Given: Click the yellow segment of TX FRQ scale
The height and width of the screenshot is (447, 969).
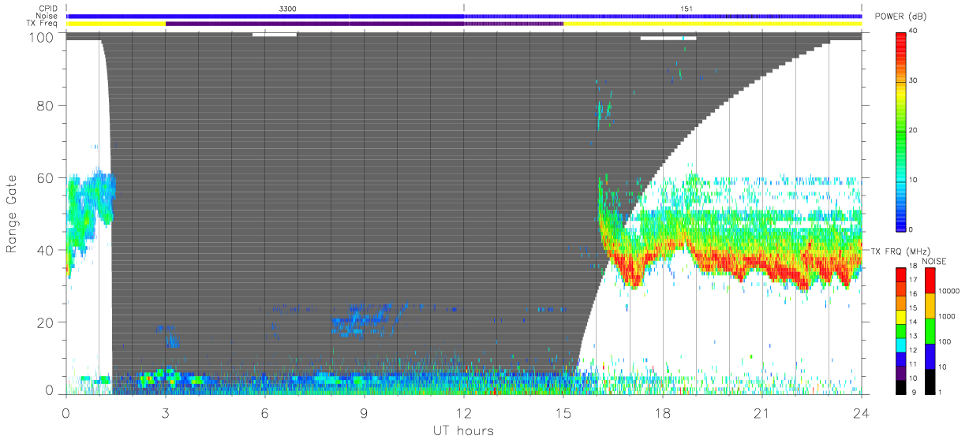Looking at the screenshot, I should [x=900, y=317].
